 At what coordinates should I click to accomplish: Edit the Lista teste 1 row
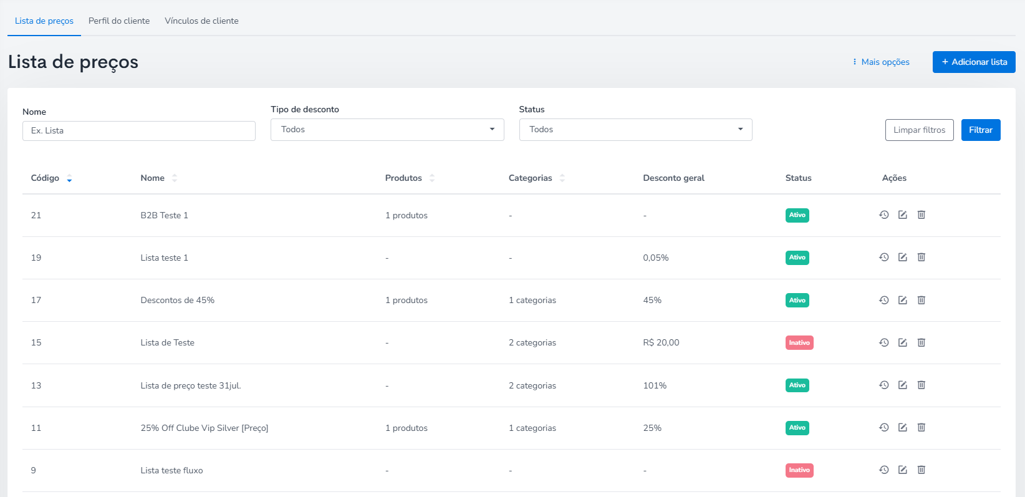[903, 257]
